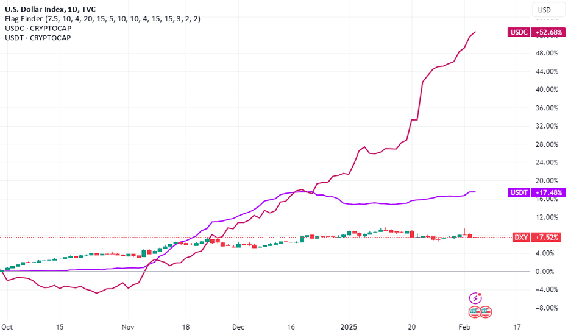Click the purple lightning bolt event icon
The width and height of the screenshot is (568, 335).
point(475,298)
